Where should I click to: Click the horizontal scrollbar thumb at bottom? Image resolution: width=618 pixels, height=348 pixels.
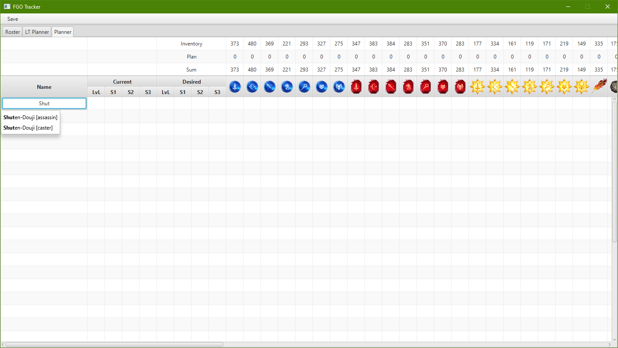(114, 345)
